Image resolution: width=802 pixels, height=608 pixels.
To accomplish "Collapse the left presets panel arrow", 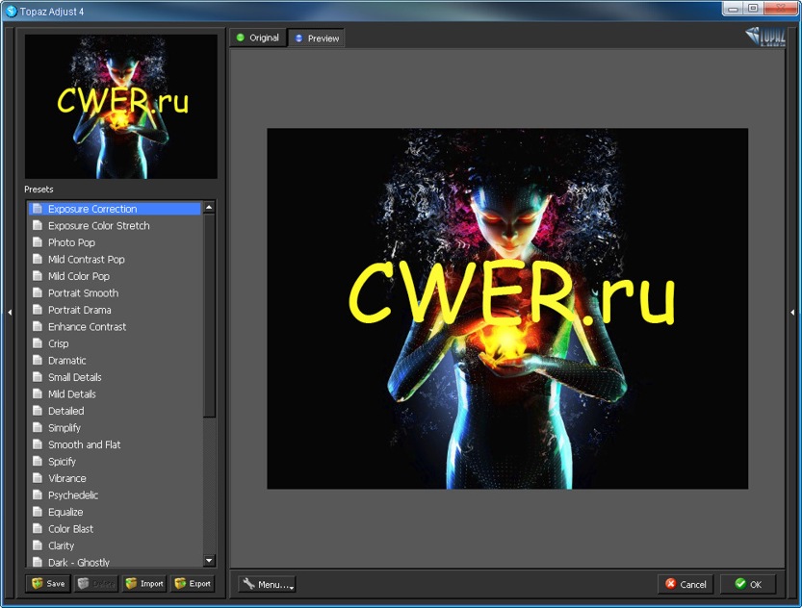I will click(x=10, y=312).
